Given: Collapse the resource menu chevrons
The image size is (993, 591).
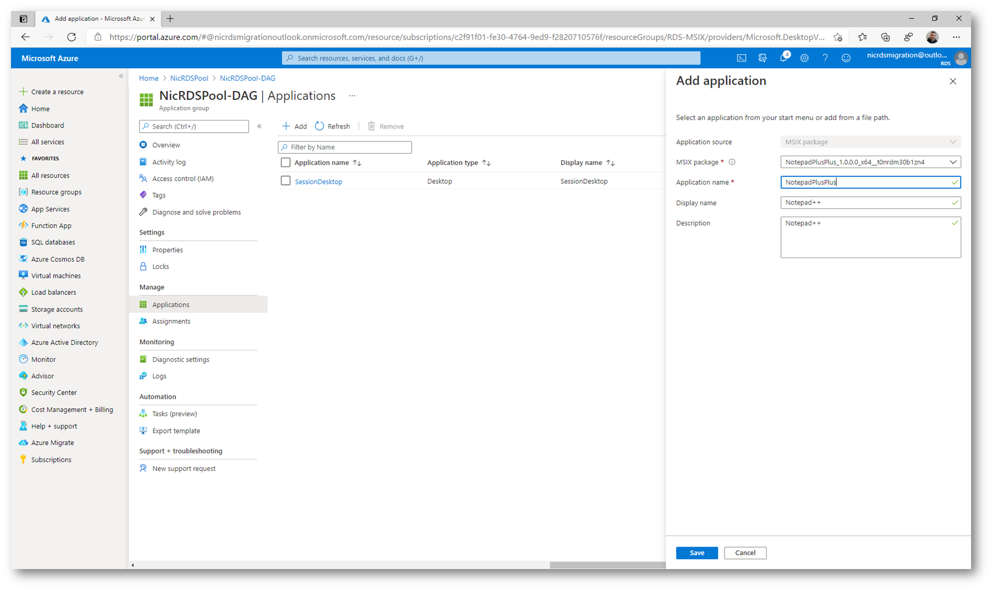Looking at the screenshot, I should [x=260, y=126].
